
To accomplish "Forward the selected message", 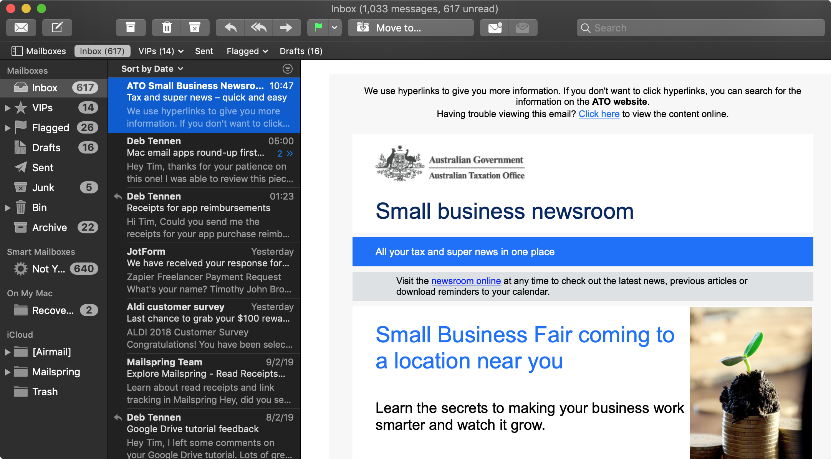I will (286, 28).
